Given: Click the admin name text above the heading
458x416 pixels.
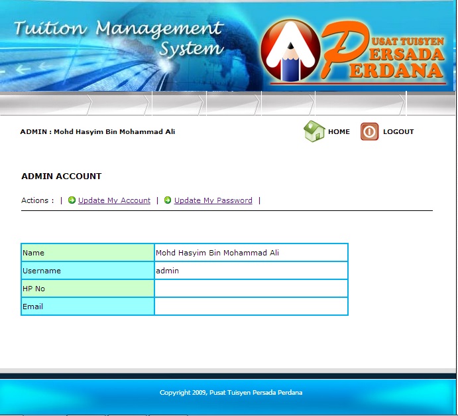Looking at the screenshot, I should pyautogui.click(x=97, y=132).
